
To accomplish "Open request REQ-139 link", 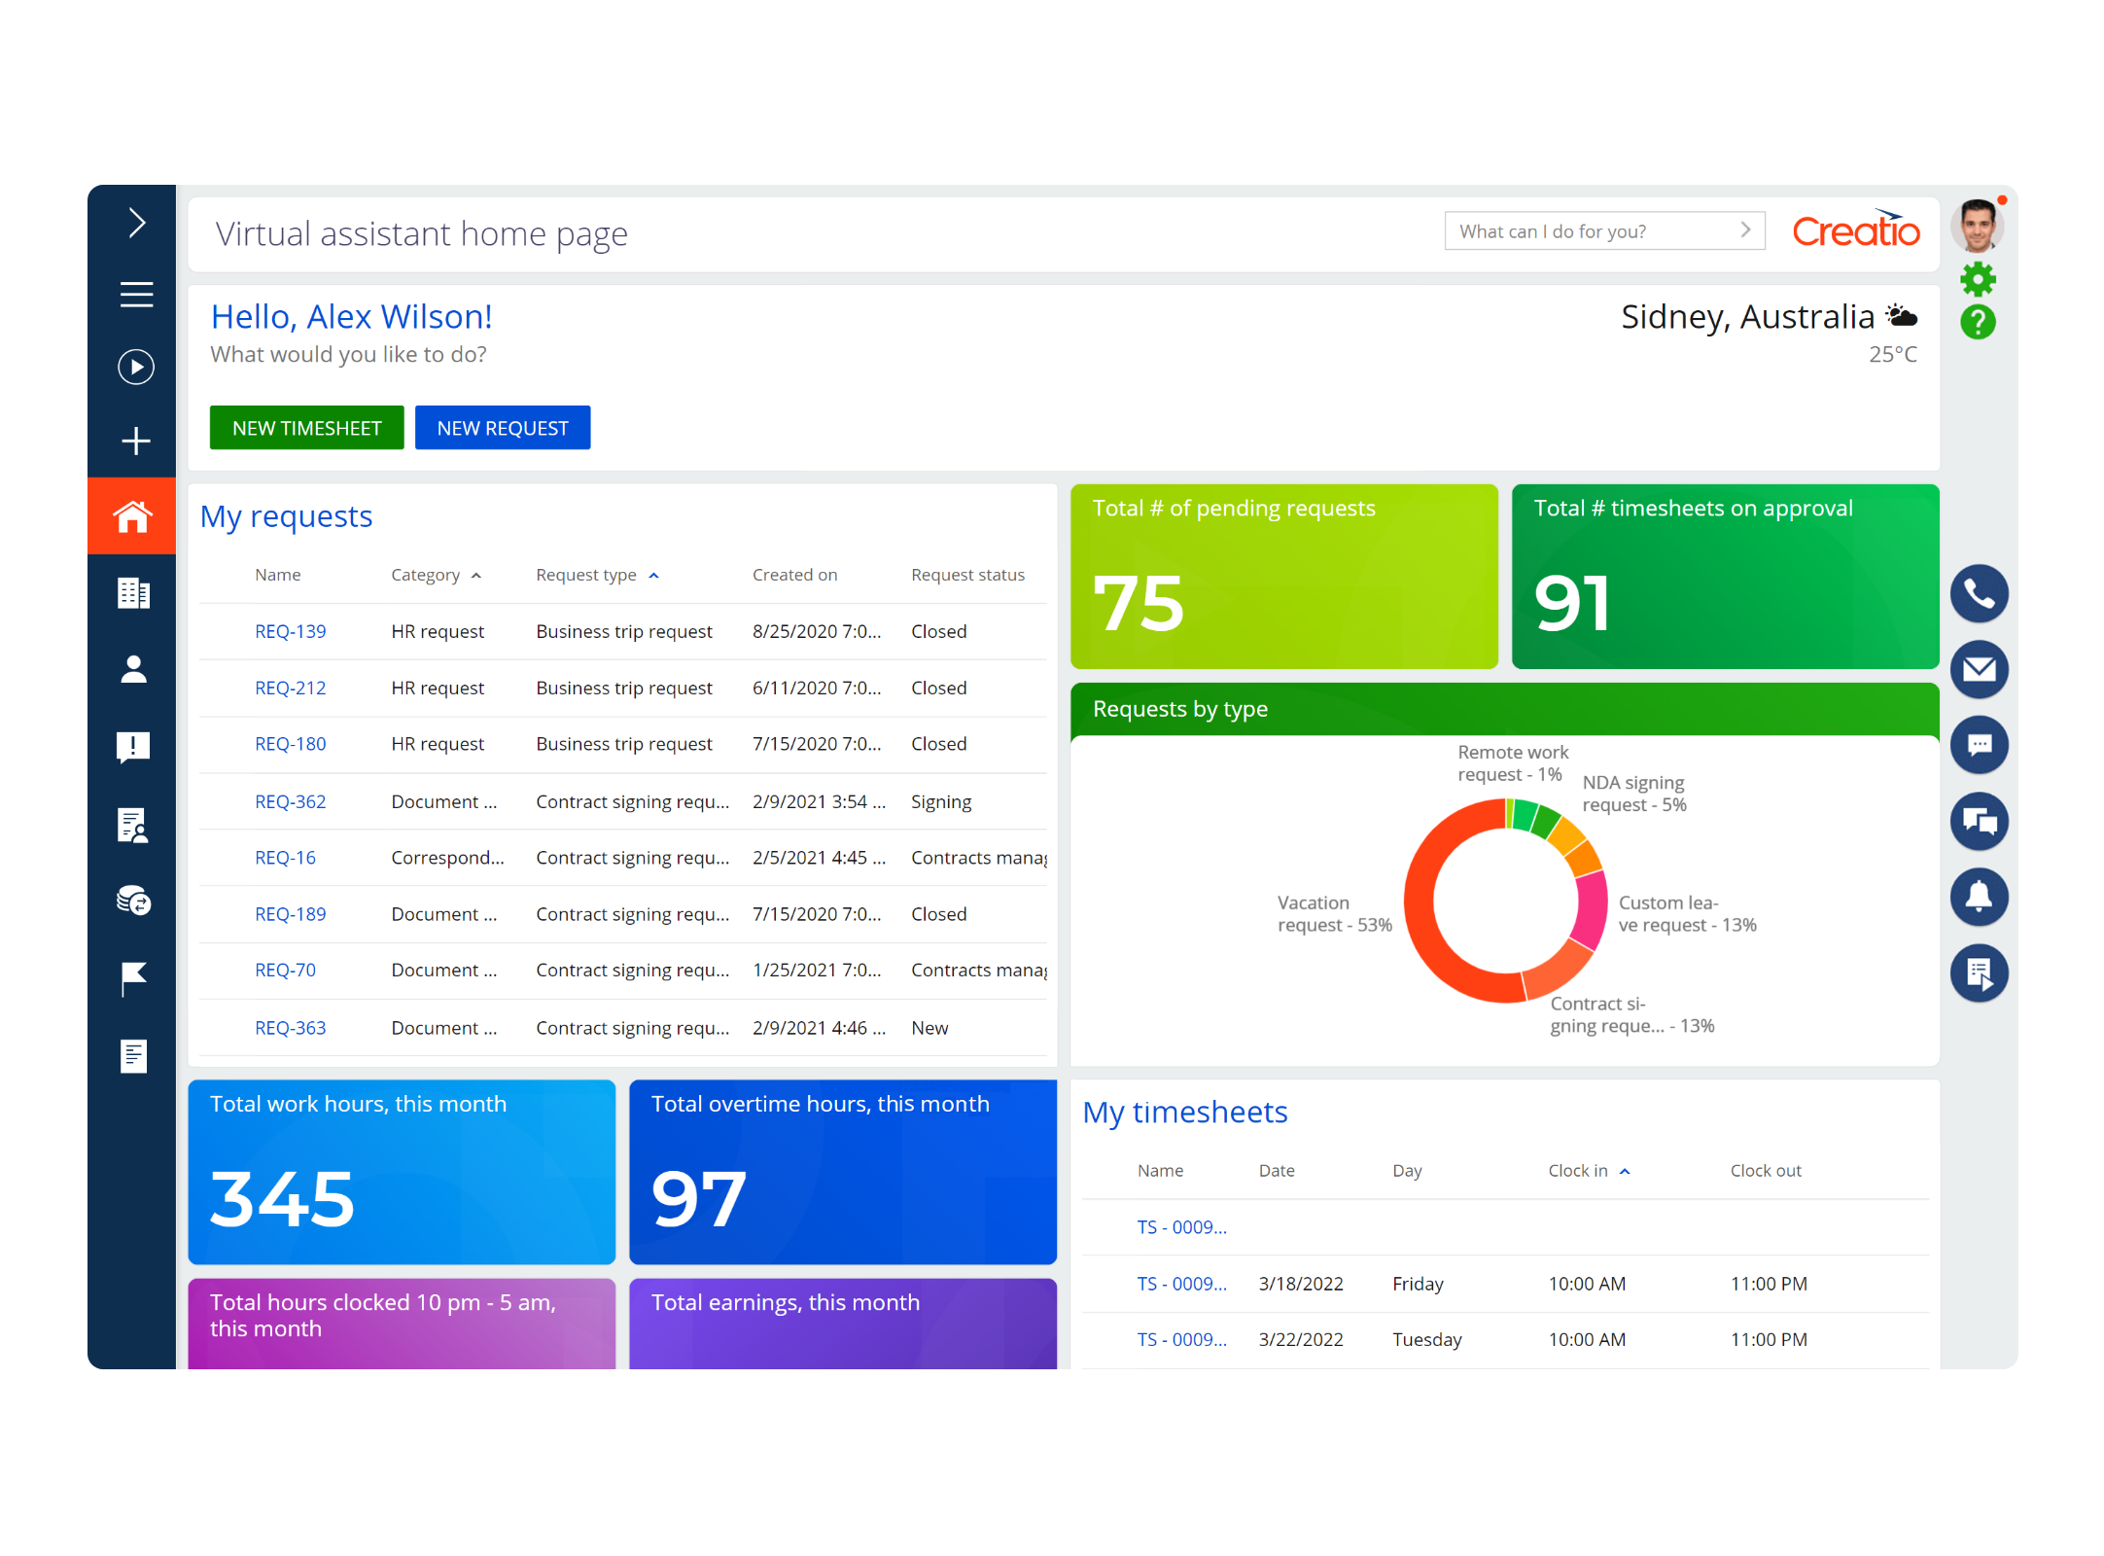I will 290,631.
